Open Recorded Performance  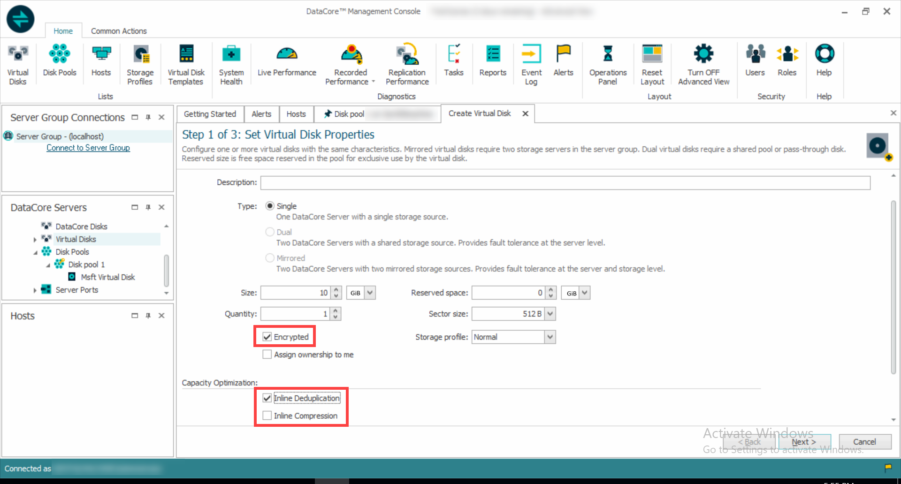[351, 64]
